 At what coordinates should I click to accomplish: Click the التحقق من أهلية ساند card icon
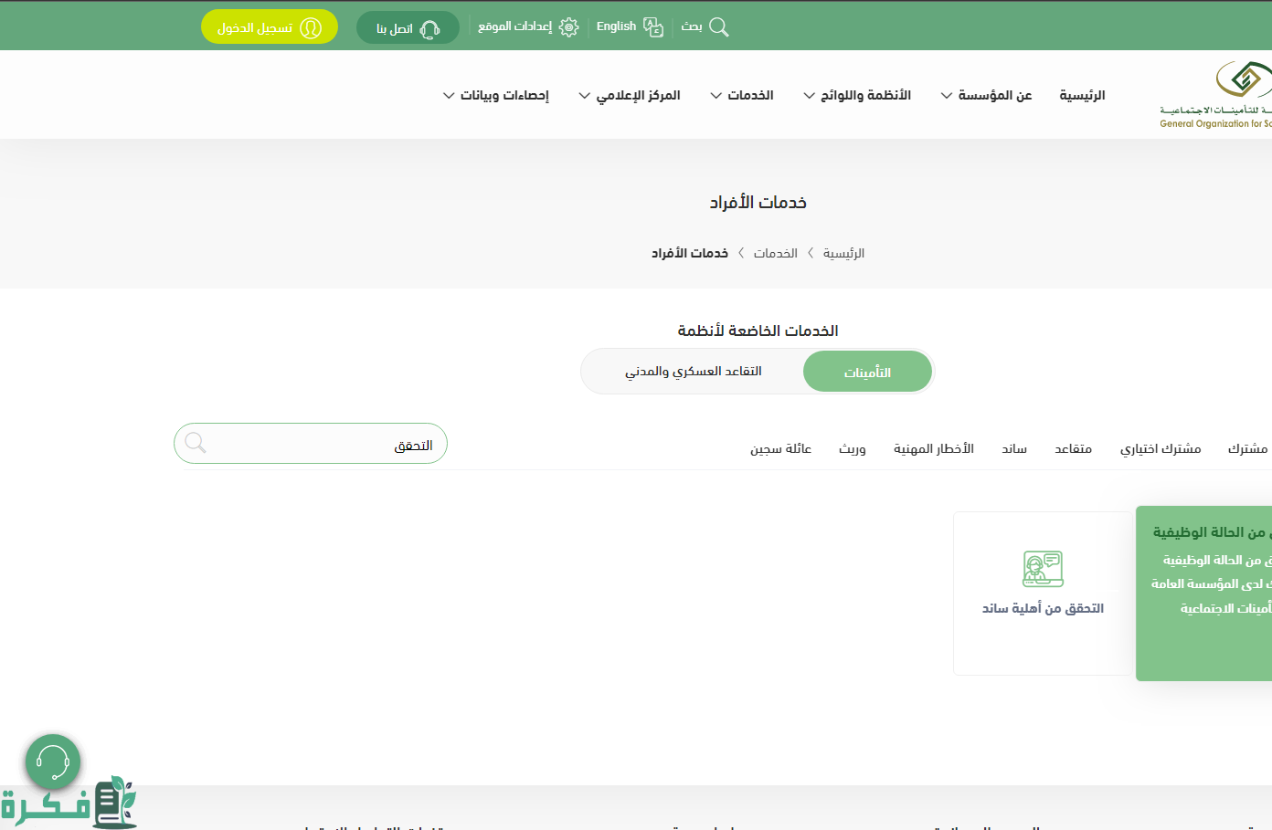1043,569
